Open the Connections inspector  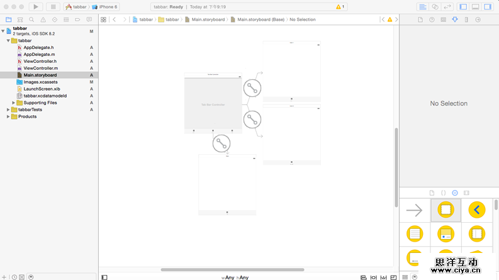click(478, 20)
